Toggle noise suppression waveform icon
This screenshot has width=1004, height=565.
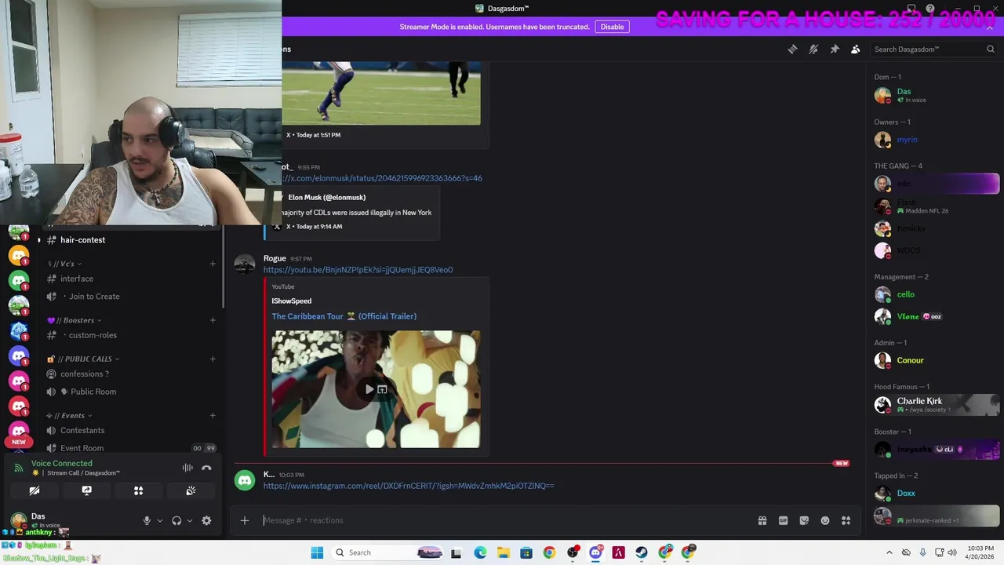point(187,468)
